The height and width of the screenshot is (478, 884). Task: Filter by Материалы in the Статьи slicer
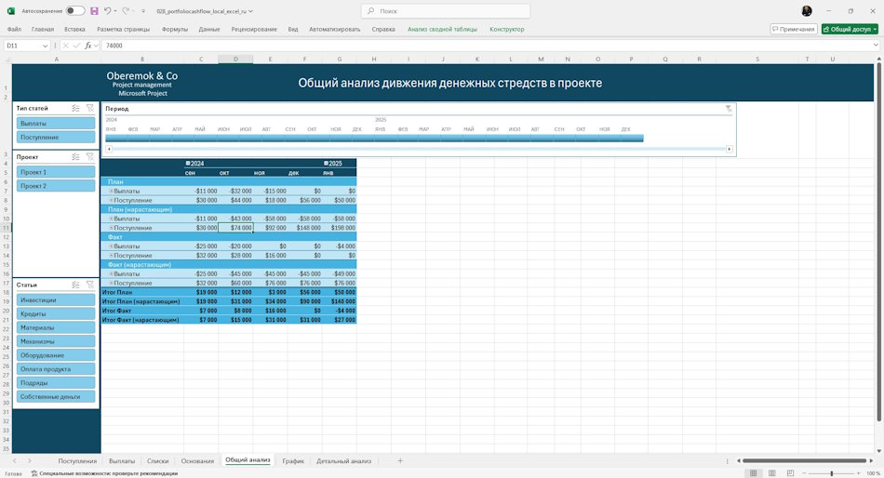coord(56,327)
